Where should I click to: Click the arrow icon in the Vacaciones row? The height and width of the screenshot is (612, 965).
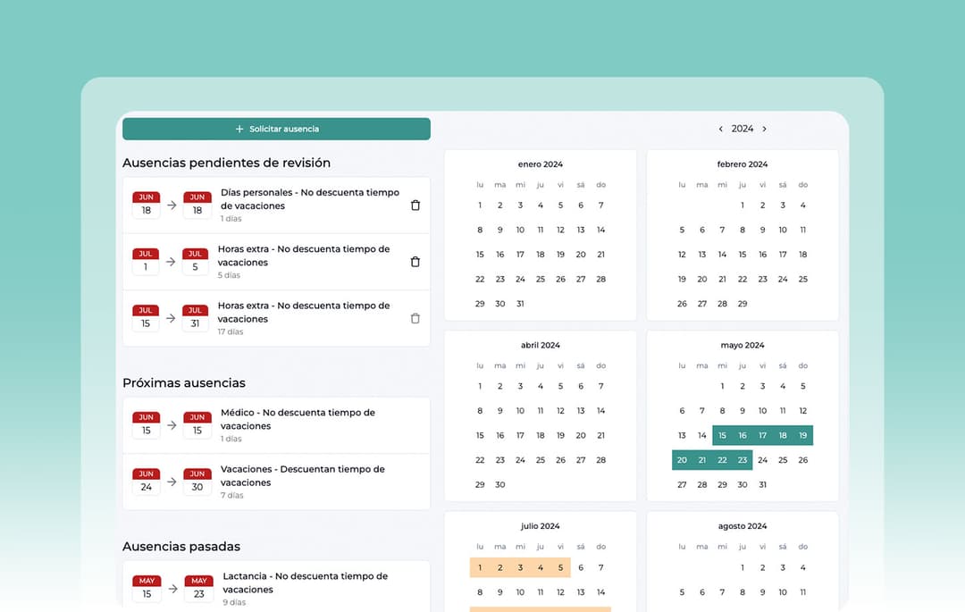pos(172,482)
